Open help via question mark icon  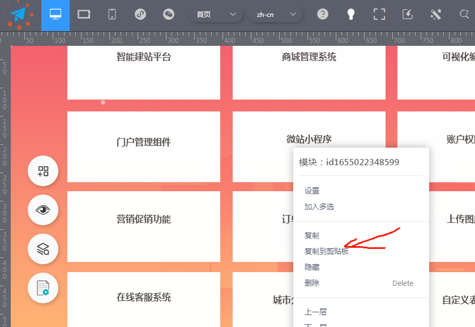pyautogui.click(x=323, y=15)
